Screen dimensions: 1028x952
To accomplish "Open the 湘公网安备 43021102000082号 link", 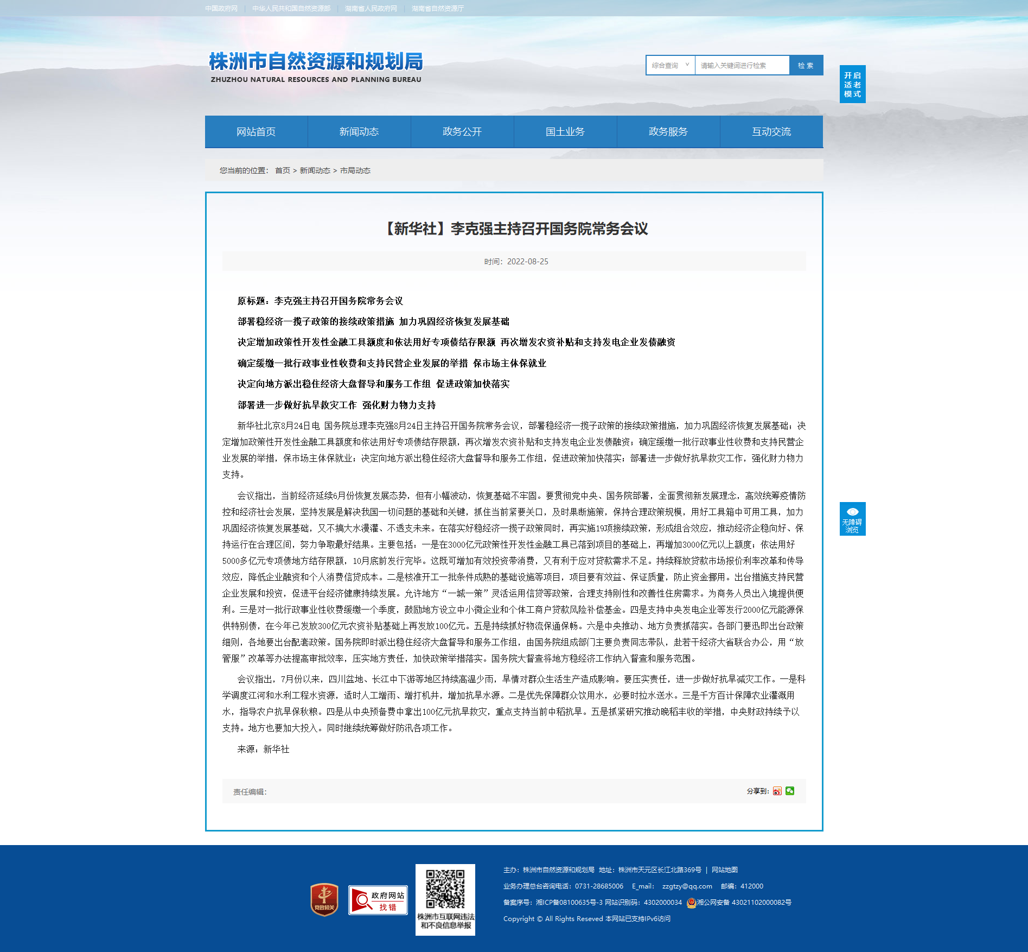I will 744,902.
